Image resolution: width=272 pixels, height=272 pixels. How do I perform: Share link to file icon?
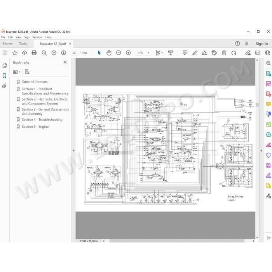pos(248,53)
